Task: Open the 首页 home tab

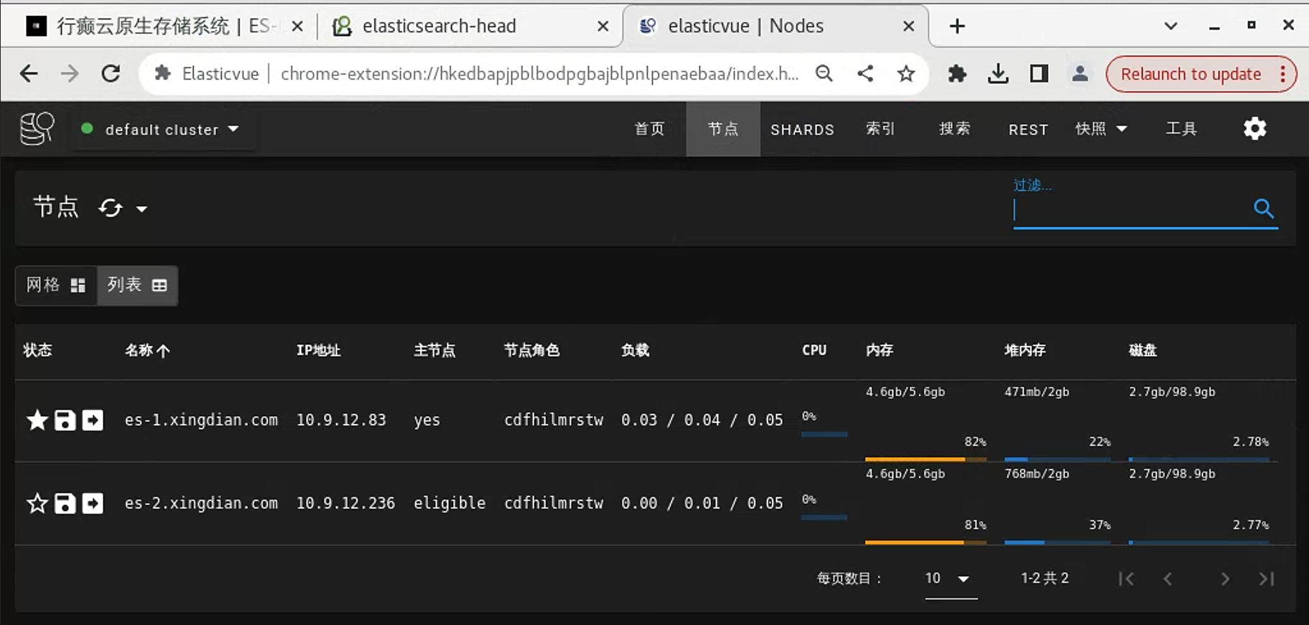Action: pyautogui.click(x=650, y=129)
